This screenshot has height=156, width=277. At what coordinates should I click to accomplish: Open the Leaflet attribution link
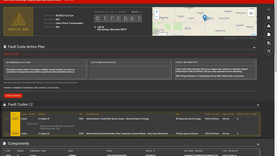click(x=253, y=34)
